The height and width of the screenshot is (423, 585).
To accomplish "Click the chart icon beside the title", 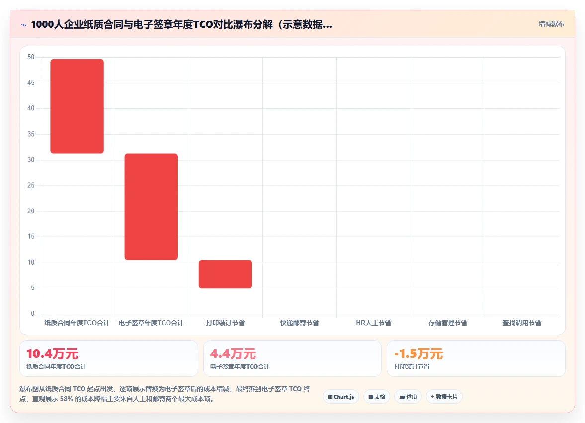I will click(23, 25).
